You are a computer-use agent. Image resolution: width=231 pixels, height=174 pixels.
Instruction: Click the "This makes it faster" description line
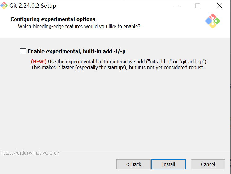[118, 67]
